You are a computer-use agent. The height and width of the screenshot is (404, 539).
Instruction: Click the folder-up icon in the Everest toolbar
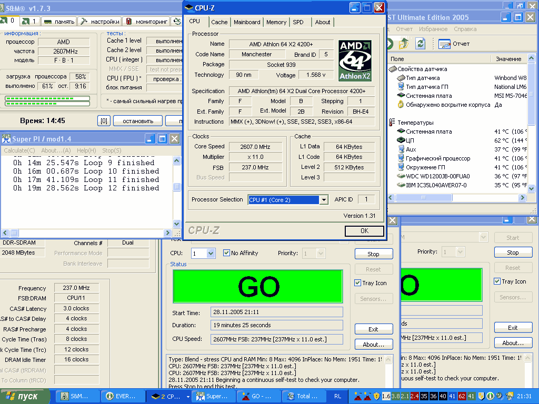404,44
